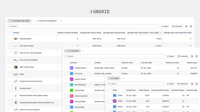Screen dimensions: 200x112
Task: Click the red trash icon in Average order value panel
Action: click(x=191, y=26)
